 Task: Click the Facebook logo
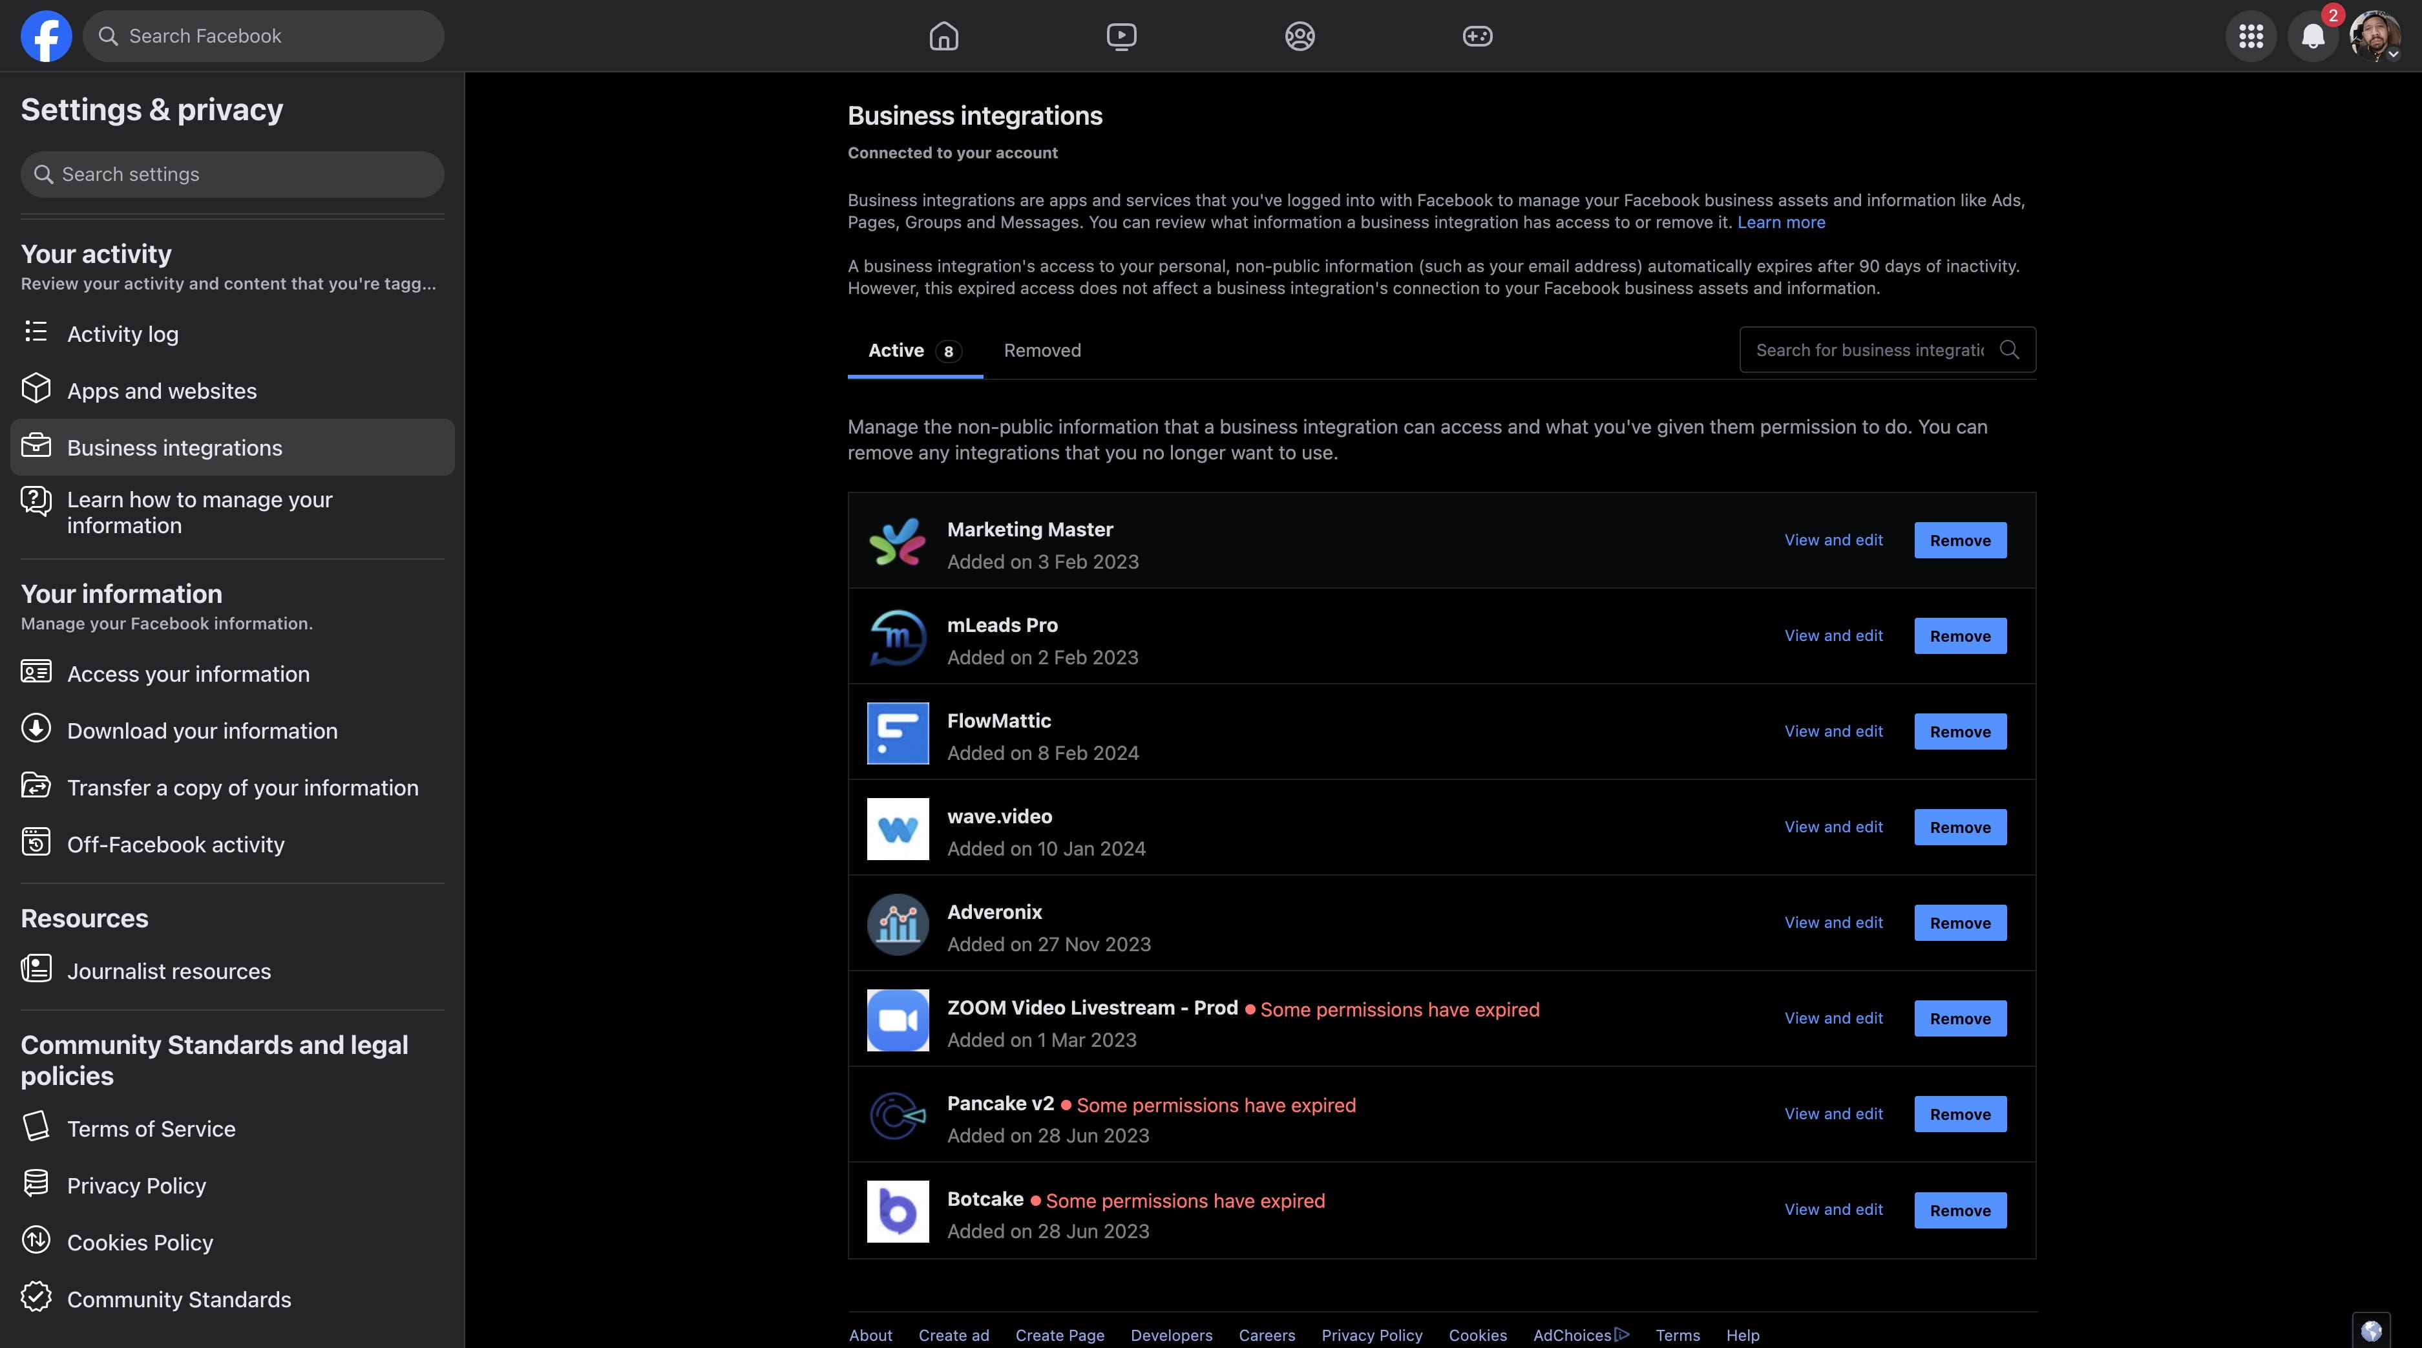pyautogui.click(x=46, y=36)
